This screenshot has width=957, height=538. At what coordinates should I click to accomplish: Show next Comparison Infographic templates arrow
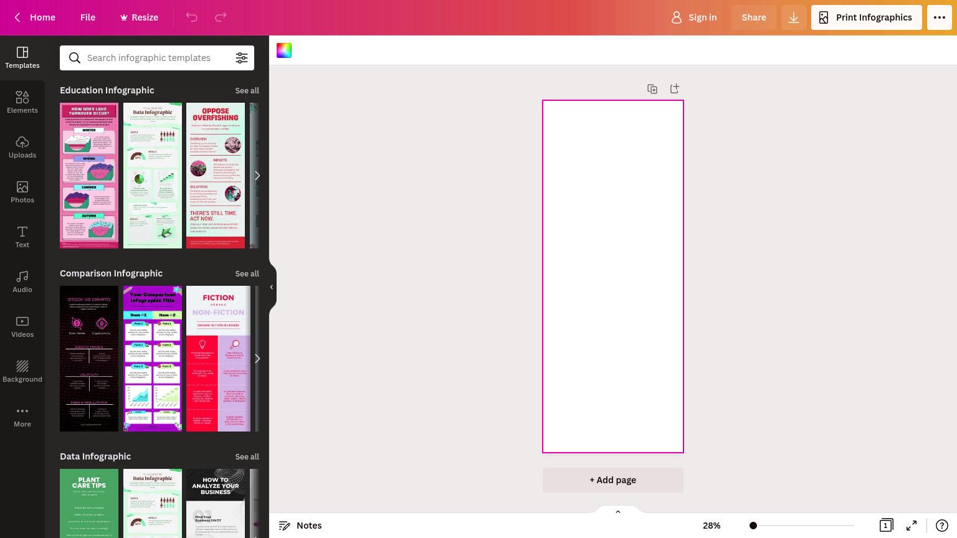tap(257, 359)
